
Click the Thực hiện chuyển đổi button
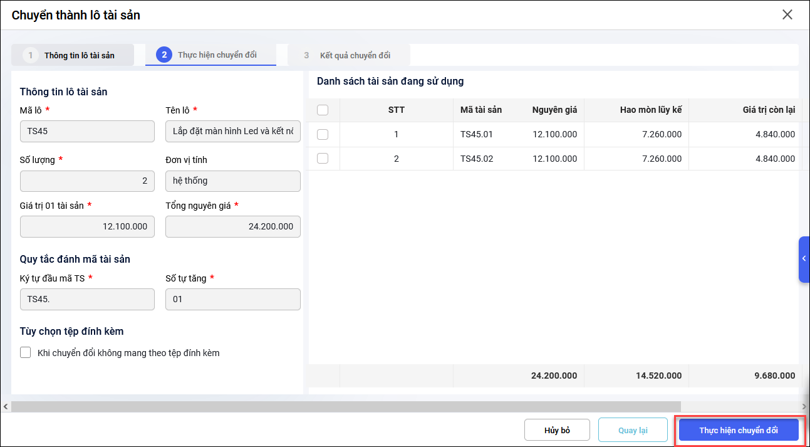[x=739, y=431]
